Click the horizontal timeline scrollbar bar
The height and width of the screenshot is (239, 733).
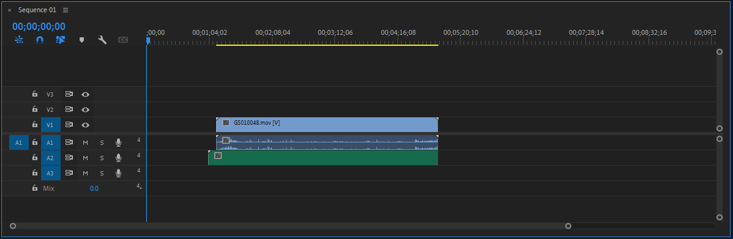(290, 226)
